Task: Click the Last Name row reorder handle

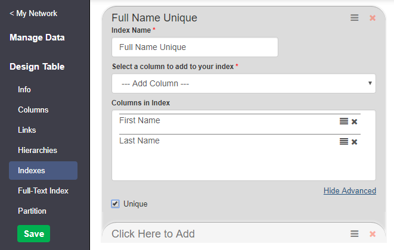Action: coord(344,142)
